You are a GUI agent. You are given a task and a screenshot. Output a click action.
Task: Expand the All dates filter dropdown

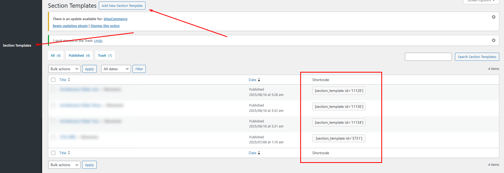pos(116,69)
